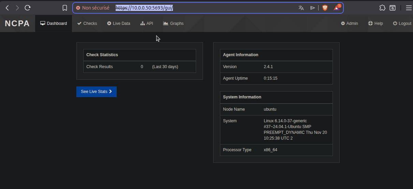Click the sidebar panel icon
This screenshot has height=189, width=413.
pyautogui.click(x=393, y=8)
